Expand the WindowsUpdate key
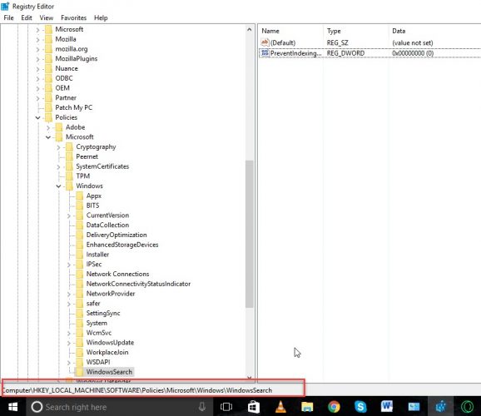 (69, 343)
